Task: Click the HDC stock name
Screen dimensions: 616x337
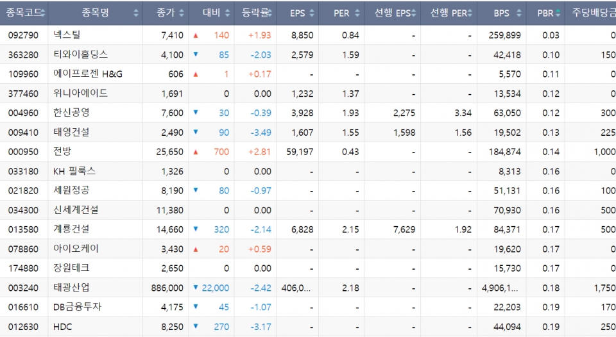Action: pos(64,327)
